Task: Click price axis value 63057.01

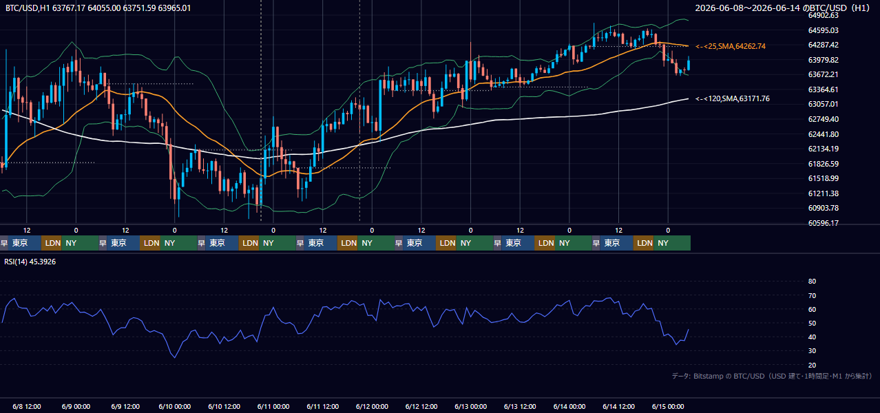Action: click(823, 104)
